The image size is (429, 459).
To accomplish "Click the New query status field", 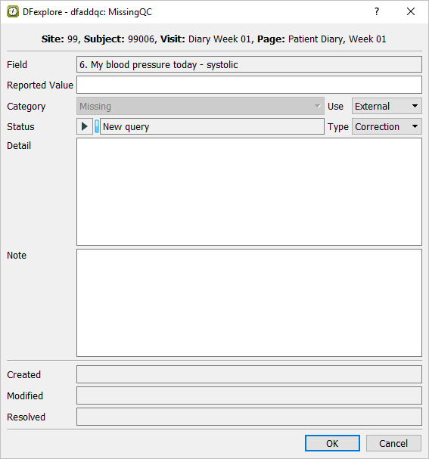I will 212,126.
